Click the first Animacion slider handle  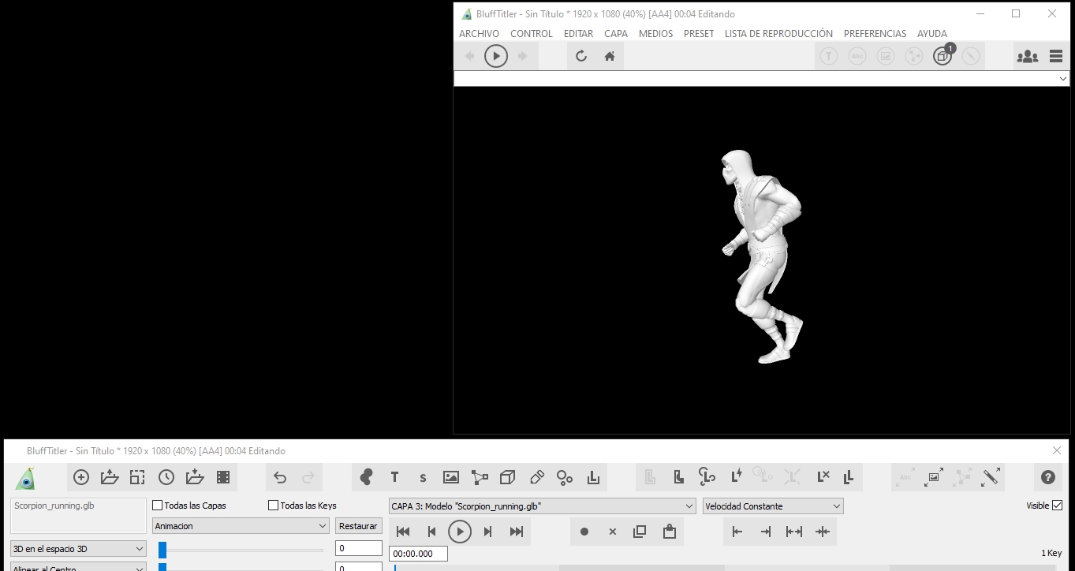[162, 550]
